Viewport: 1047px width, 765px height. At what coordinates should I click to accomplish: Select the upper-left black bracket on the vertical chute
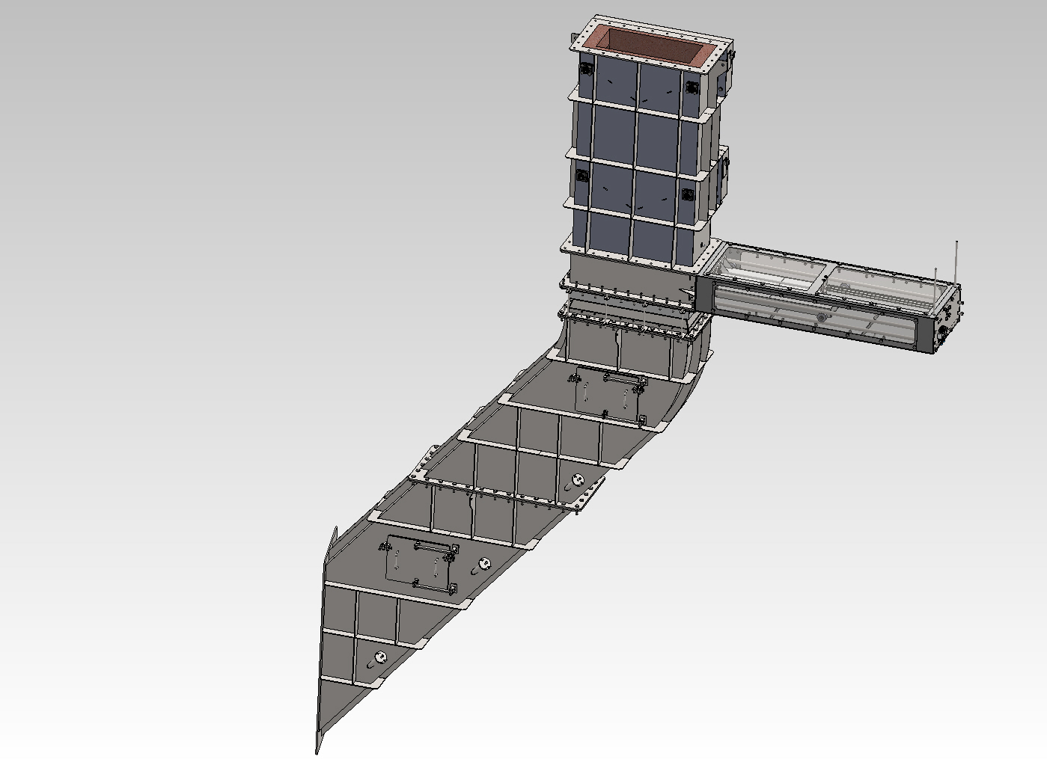click(x=585, y=70)
